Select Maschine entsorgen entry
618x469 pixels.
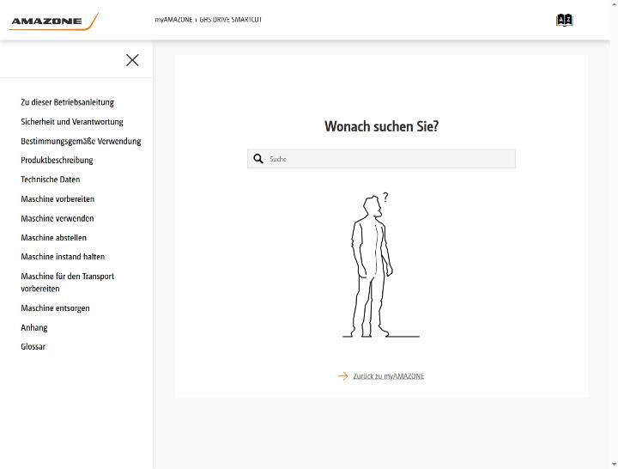pos(55,308)
